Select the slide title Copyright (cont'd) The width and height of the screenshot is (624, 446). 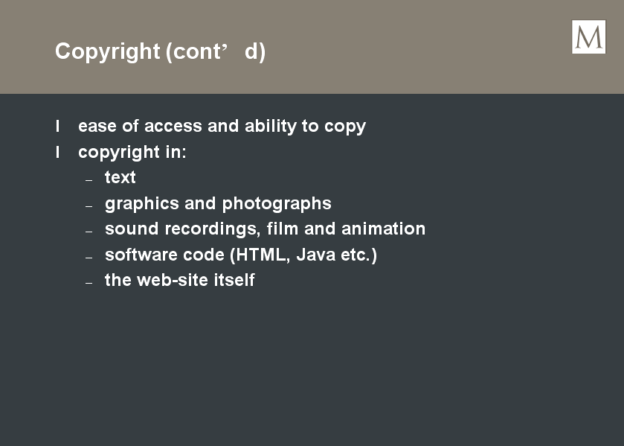coord(160,52)
